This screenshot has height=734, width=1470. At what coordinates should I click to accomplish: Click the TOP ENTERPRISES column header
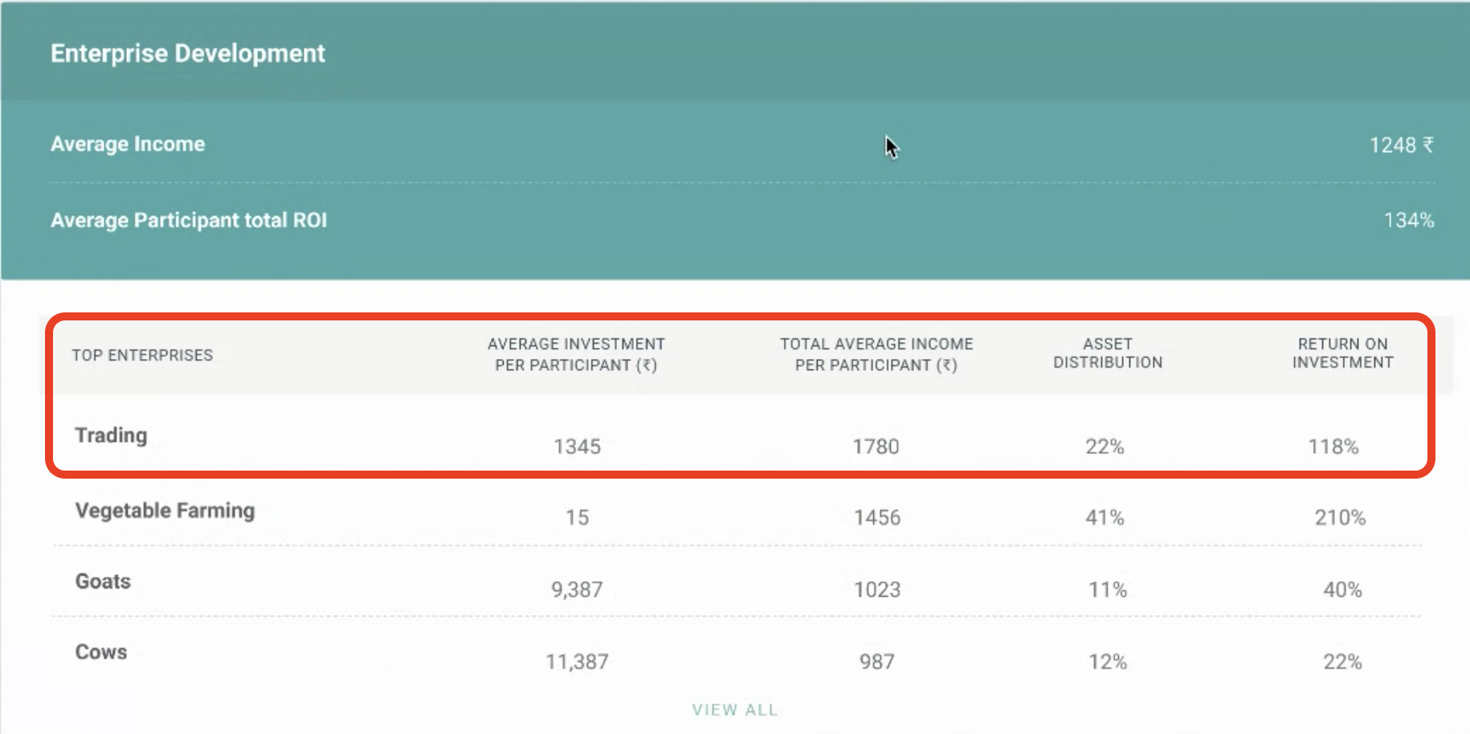[x=142, y=355]
